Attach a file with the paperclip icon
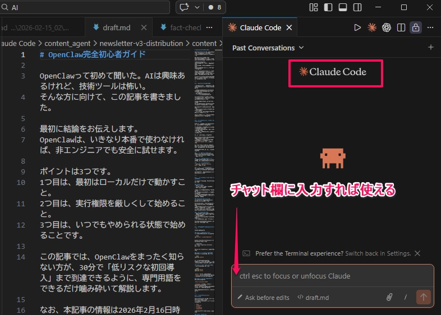Viewport: 441px width, 315px height. click(x=389, y=297)
